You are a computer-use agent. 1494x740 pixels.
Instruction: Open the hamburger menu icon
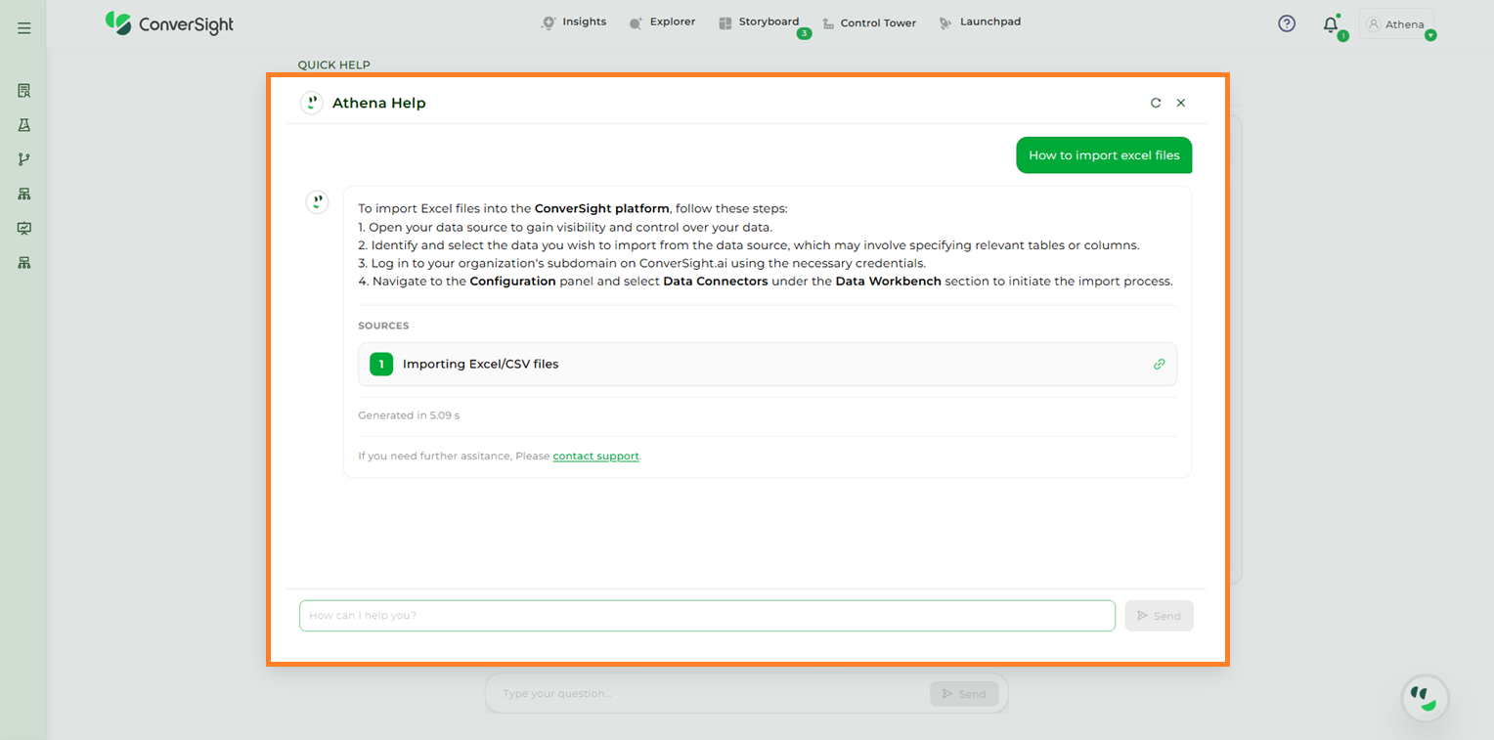click(24, 28)
